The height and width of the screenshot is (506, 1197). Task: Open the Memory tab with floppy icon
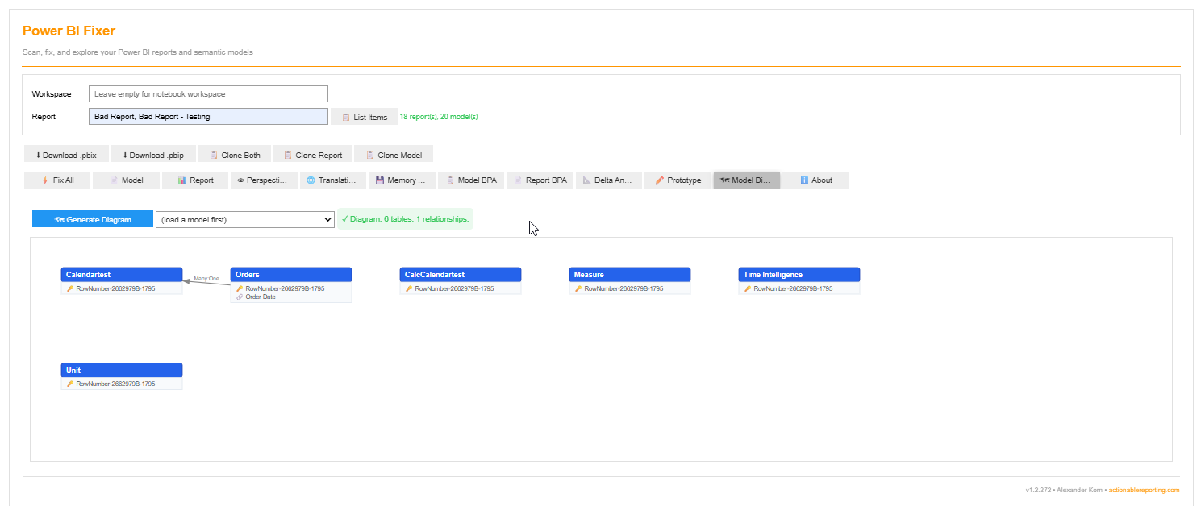402,180
